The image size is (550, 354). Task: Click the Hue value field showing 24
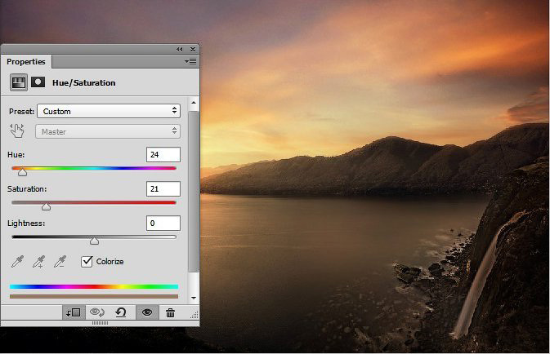click(x=163, y=155)
